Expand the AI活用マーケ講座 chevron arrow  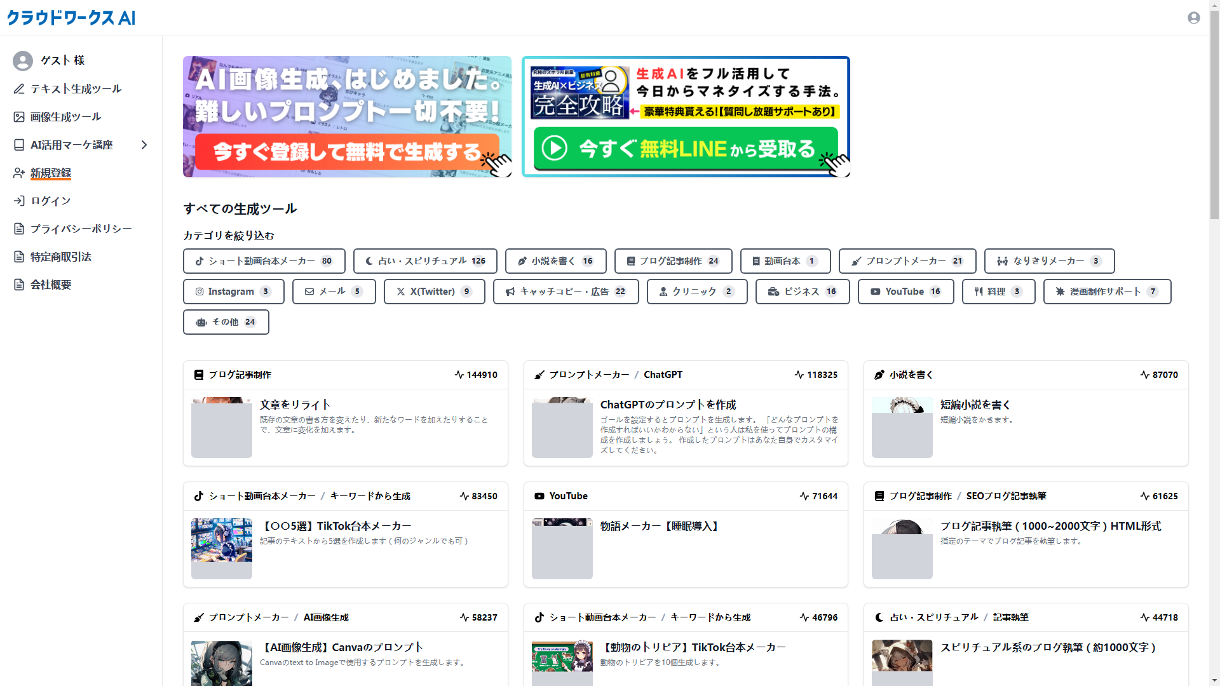coord(144,145)
